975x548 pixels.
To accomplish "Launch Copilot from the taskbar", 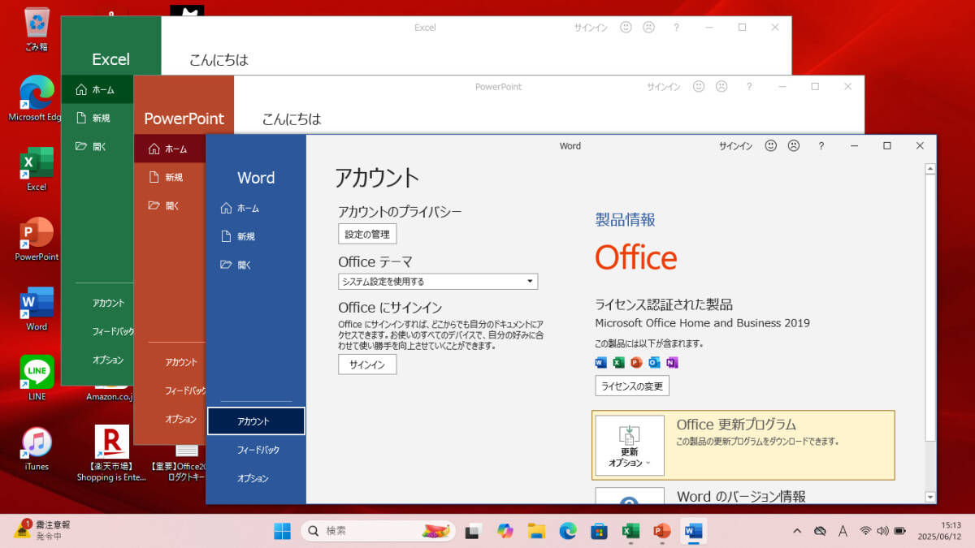I will [x=505, y=531].
